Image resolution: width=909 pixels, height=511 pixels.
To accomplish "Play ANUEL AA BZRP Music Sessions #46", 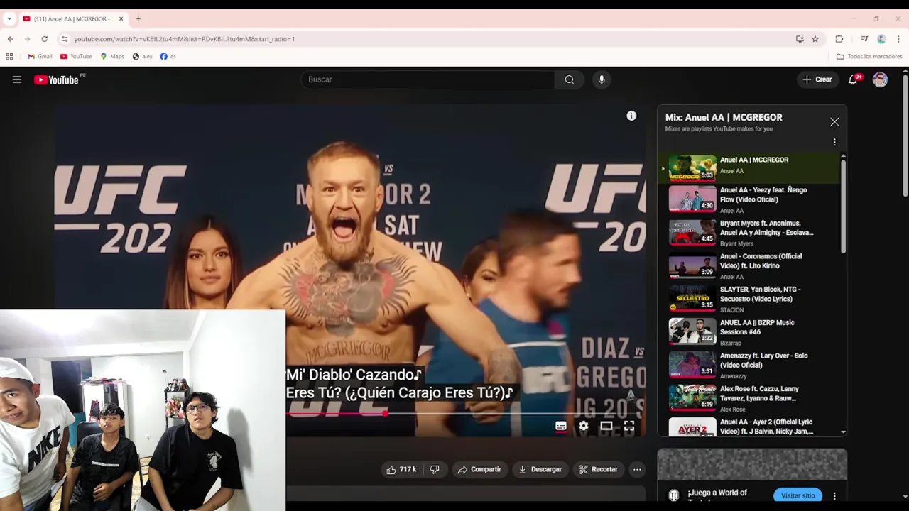I will [x=749, y=332].
